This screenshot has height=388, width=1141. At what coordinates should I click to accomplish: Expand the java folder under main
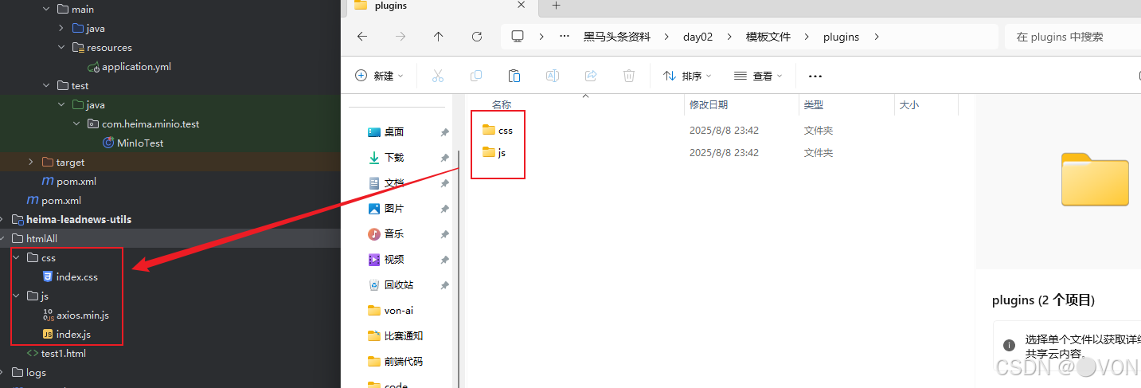tap(61, 28)
